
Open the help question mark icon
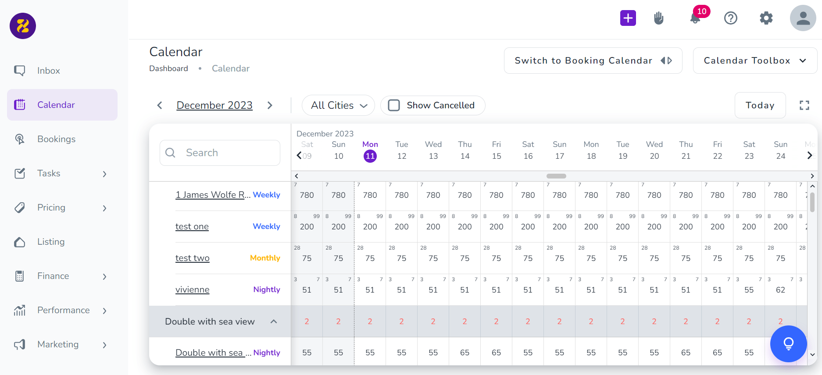point(731,18)
